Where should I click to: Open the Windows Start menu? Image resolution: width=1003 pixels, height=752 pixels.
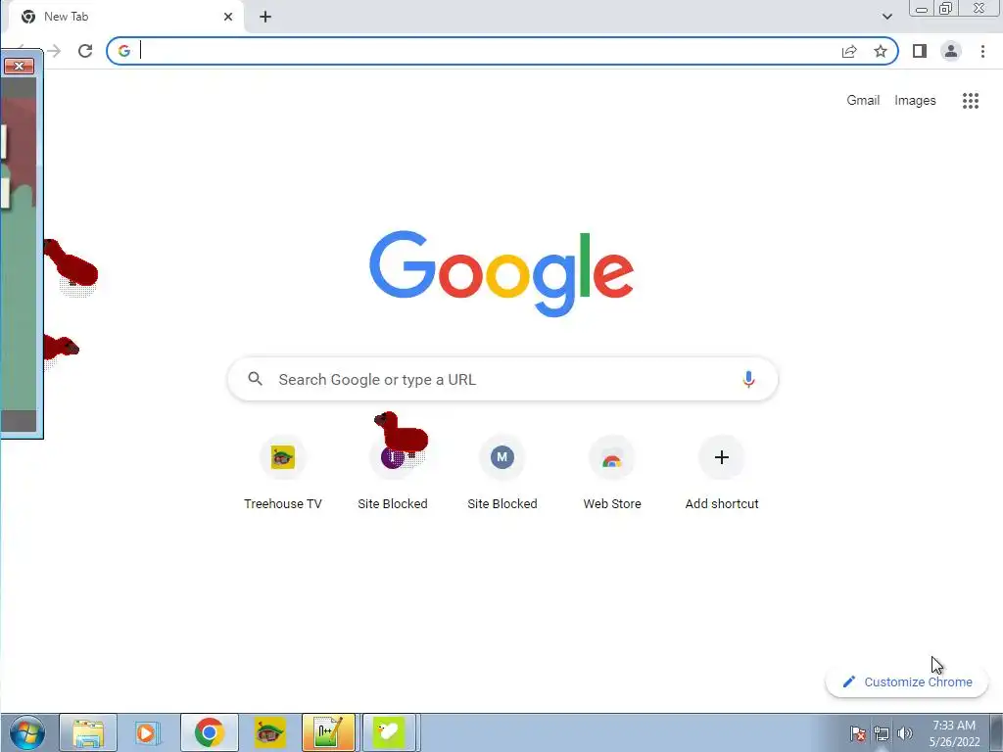coord(27,732)
